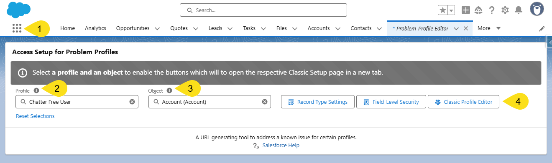
Task: Collapse the side panel arrow
Action: pos(549,42)
